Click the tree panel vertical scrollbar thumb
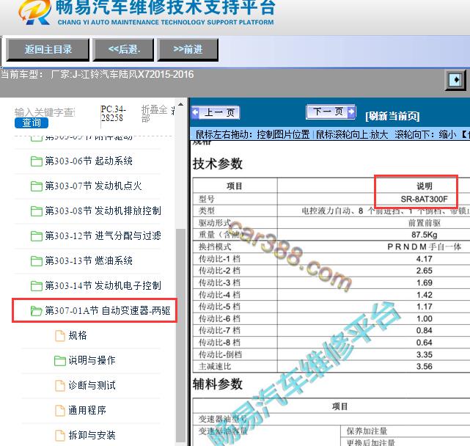470x446 pixels. [181, 335]
